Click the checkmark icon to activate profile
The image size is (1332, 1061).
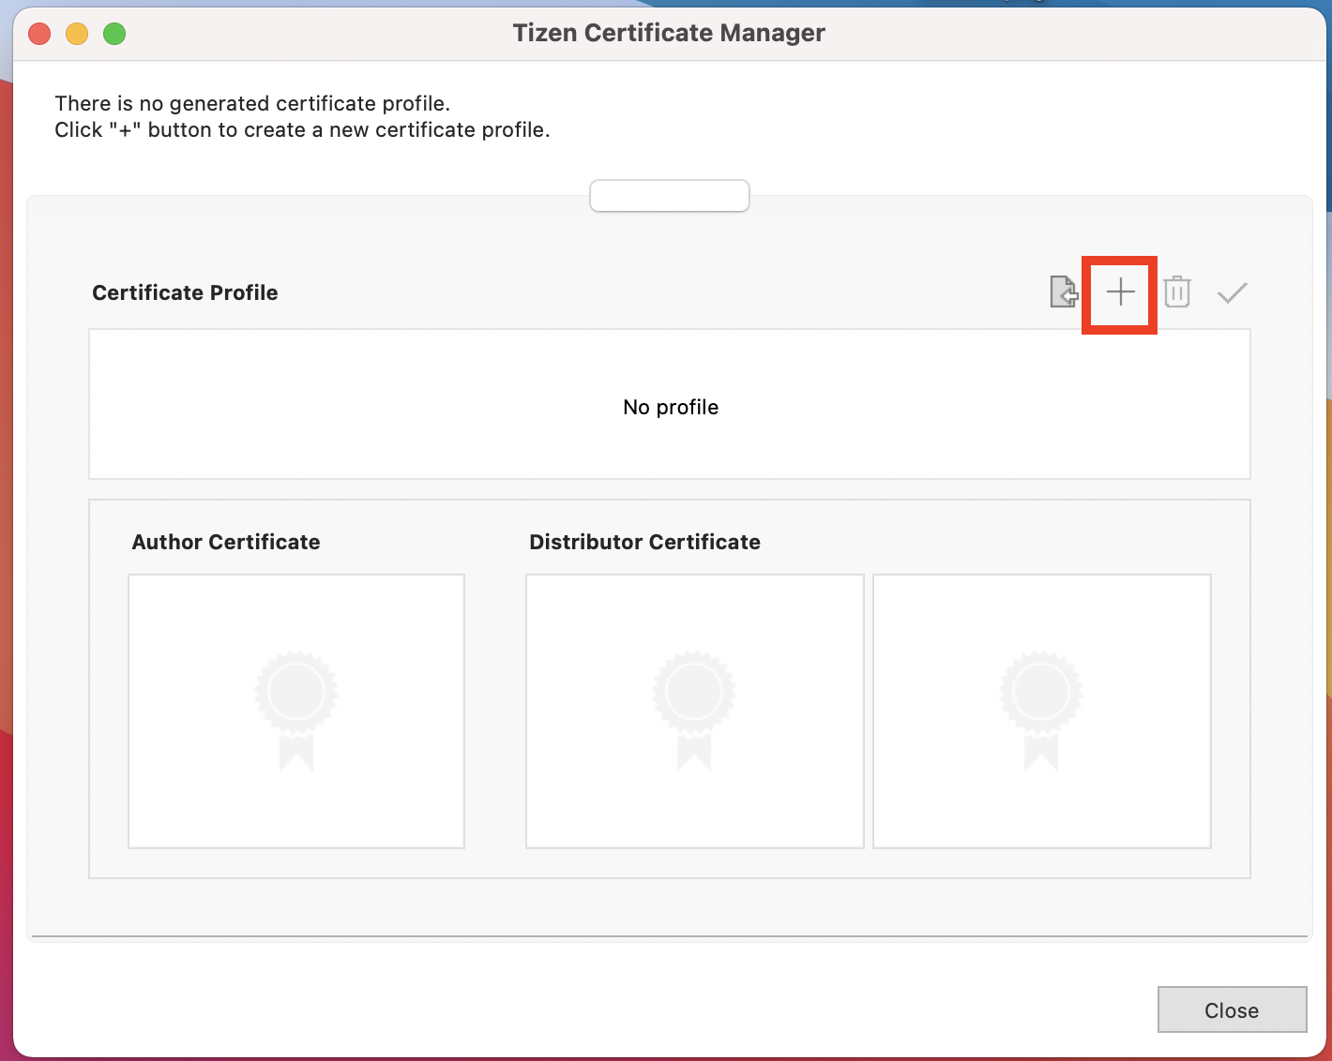pos(1232,293)
